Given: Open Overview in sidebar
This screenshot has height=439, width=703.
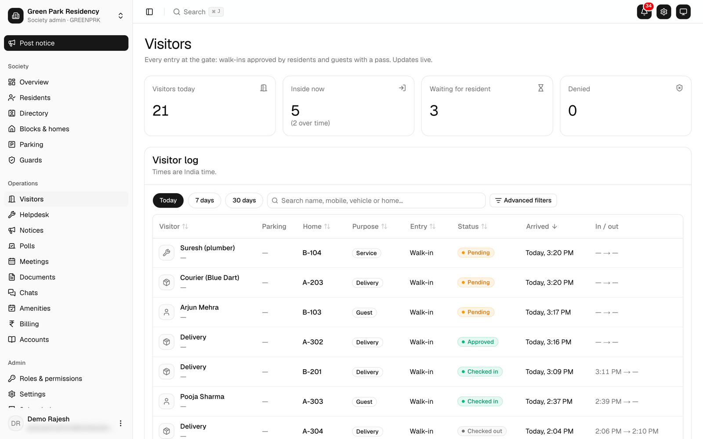Looking at the screenshot, I should click(x=66, y=82).
